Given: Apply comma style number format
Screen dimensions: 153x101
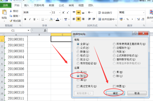Looking at the screenshot, I should 132,19.
